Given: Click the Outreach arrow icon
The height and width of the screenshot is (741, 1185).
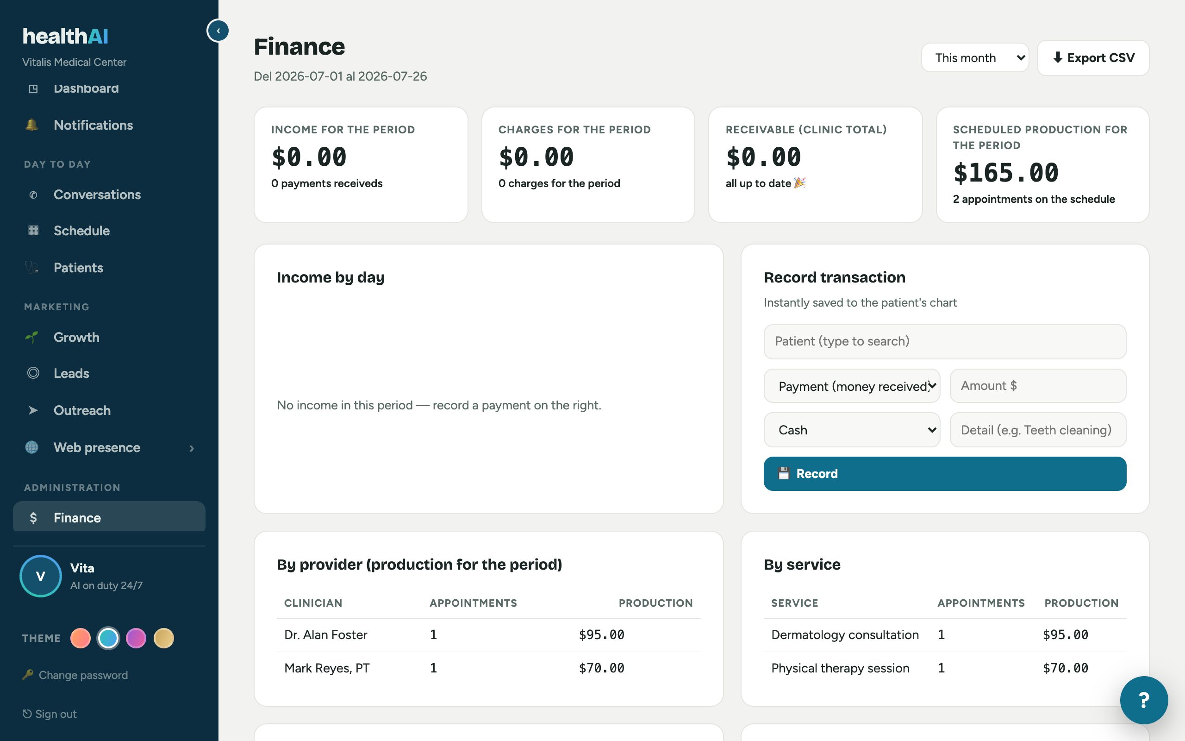Looking at the screenshot, I should pos(33,410).
